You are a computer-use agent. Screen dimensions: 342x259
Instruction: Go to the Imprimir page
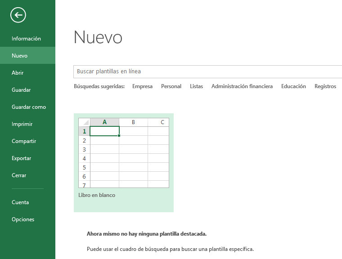(22, 124)
